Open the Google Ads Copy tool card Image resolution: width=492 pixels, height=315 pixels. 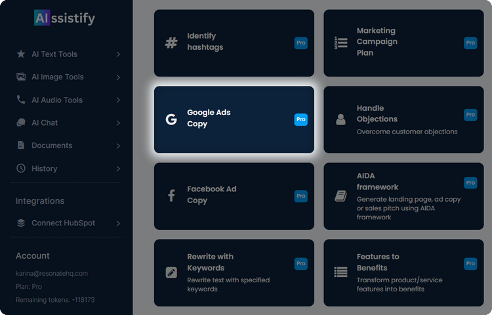[x=234, y=119]
